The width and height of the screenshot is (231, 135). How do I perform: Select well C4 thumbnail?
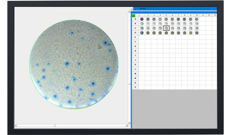pos(160,28)
